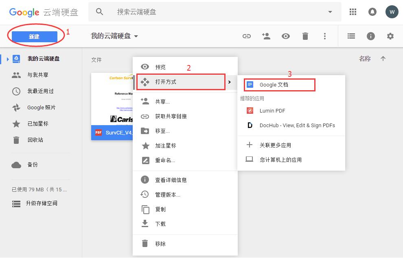
Task: Switch to list view icon
Action: 351,36
